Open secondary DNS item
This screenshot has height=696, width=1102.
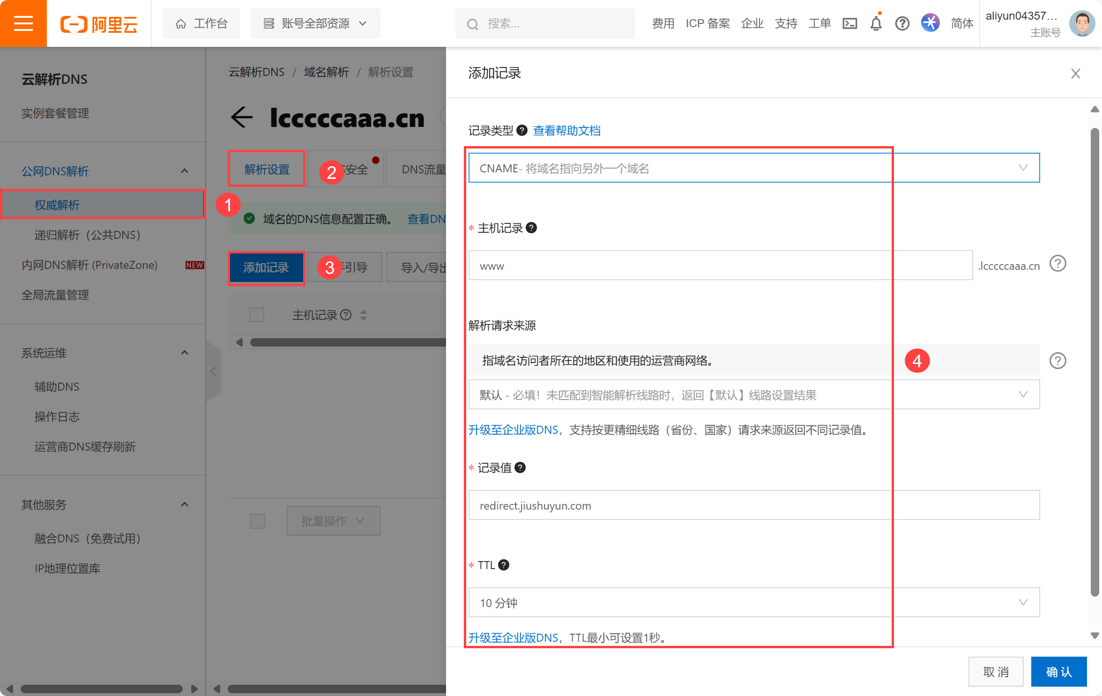(x=57, y=386)
